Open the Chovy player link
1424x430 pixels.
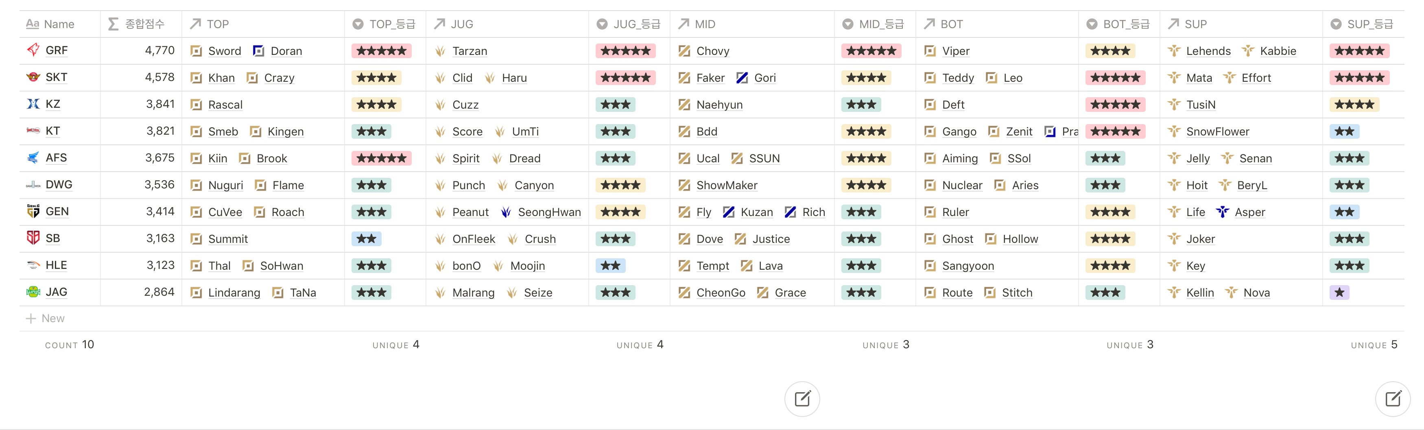(712, 51)
